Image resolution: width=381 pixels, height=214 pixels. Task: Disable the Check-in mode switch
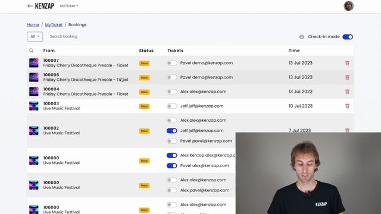point(348,37)
